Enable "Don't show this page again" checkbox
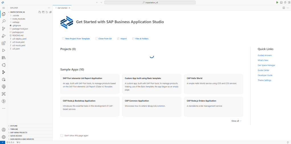291x144 pixels. [x=62, y=135]
